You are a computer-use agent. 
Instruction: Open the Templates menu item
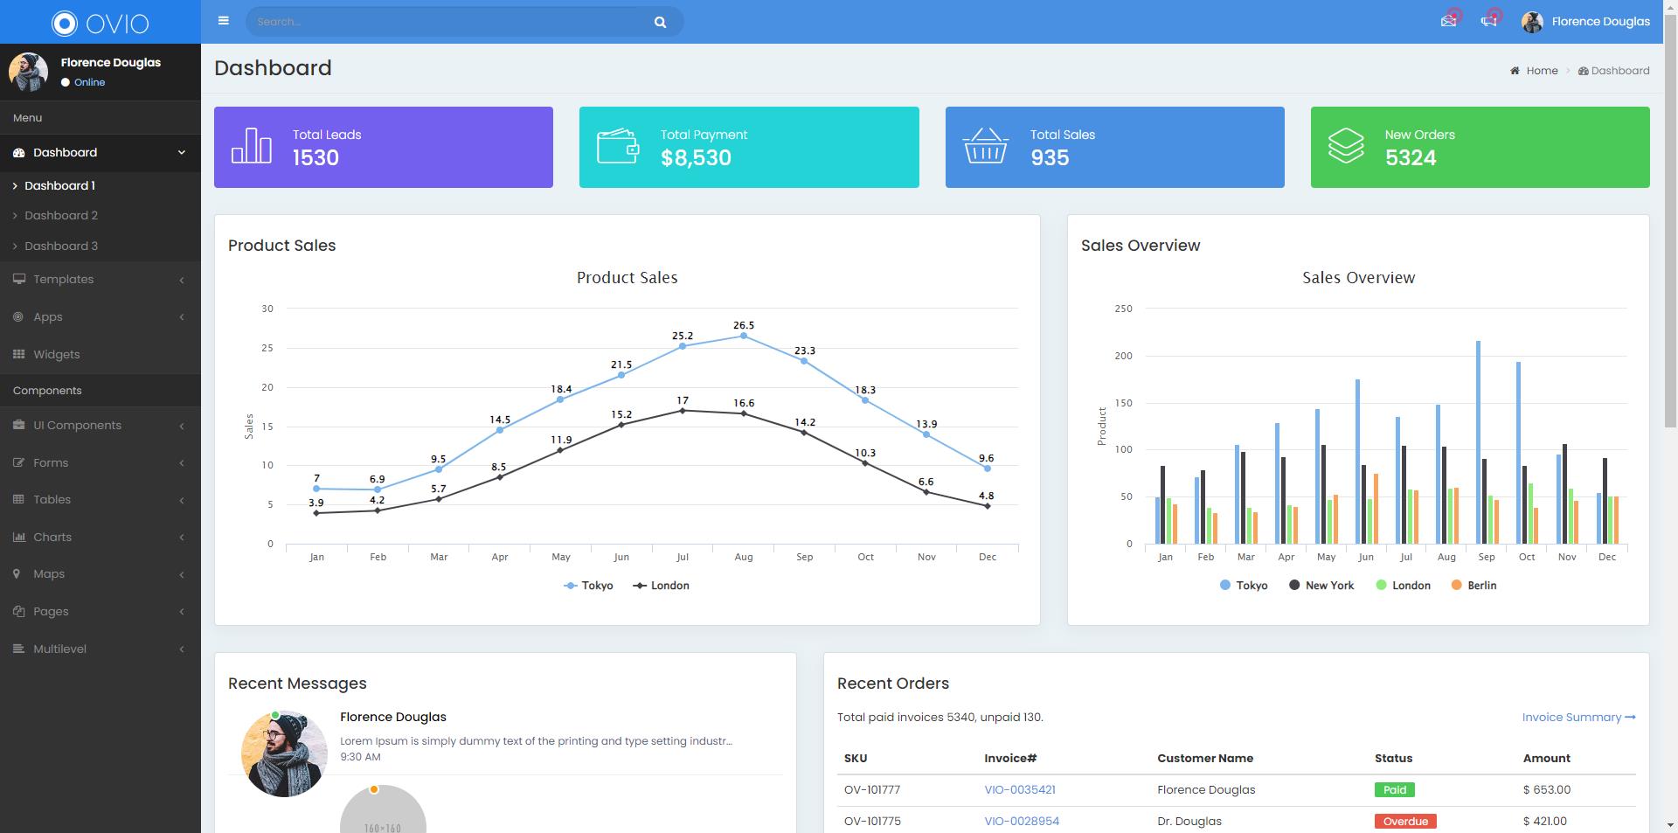pyautogui.click(x=101, y=280)
